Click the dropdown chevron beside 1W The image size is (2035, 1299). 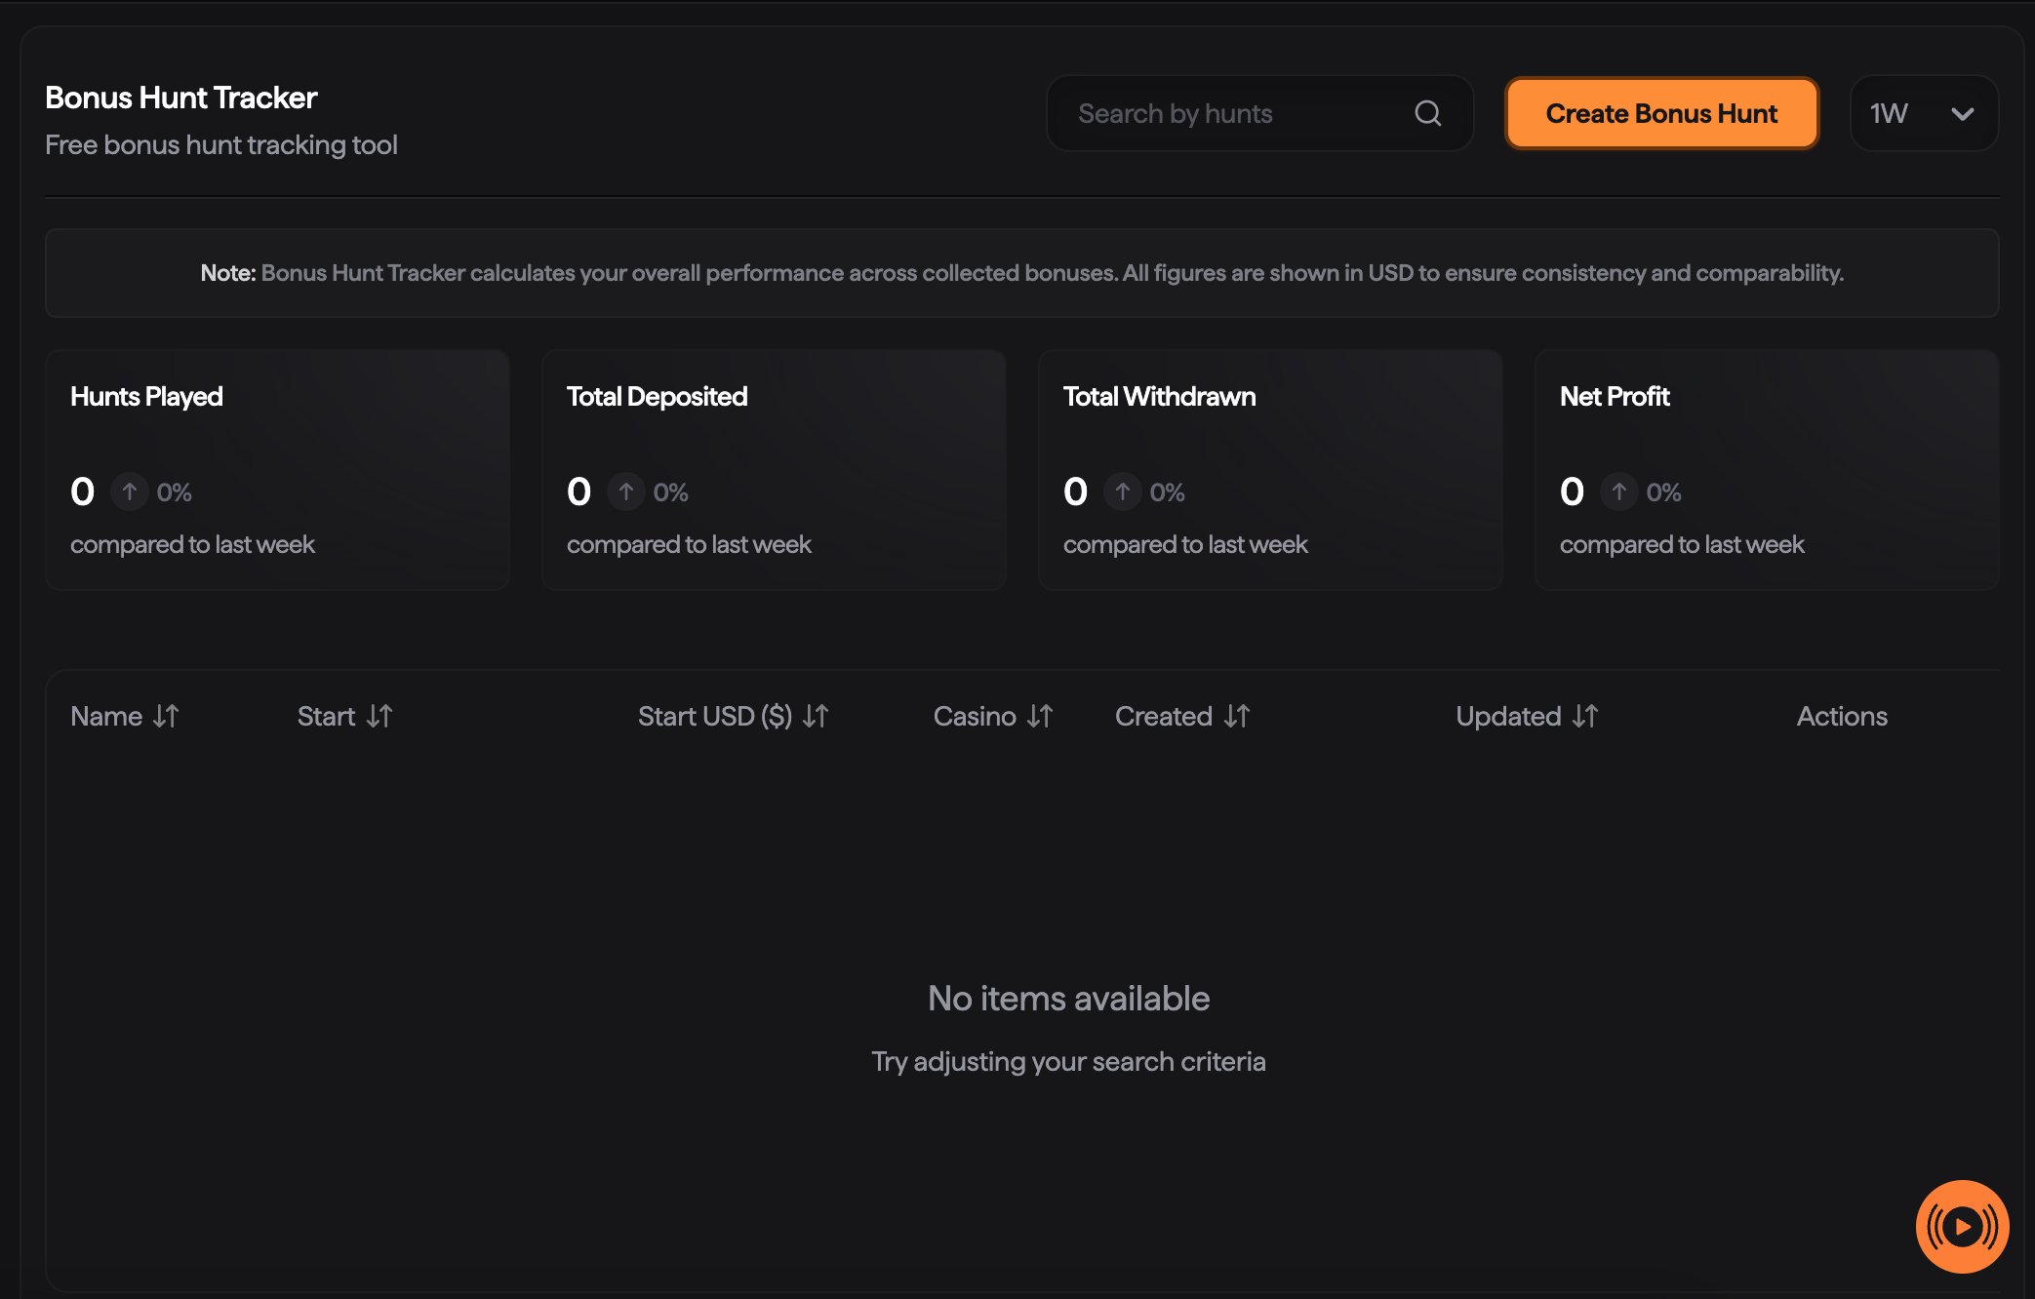click(x=1963, y=114)
